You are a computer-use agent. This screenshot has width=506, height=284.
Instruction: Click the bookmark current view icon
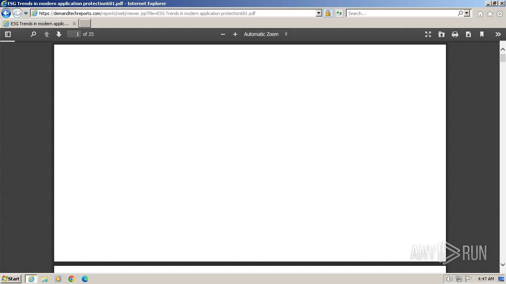[x=482, y=34]
